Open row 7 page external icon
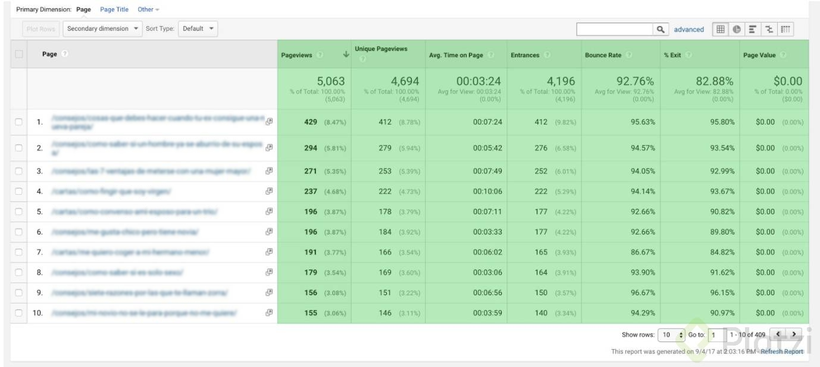The width and height of the screenshot is (820, 367). pos(269,252)
